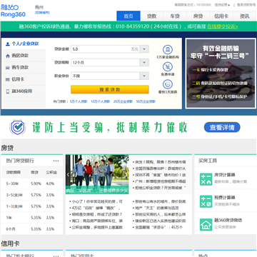Click the blue 查看详情 button

coord(222,127)
